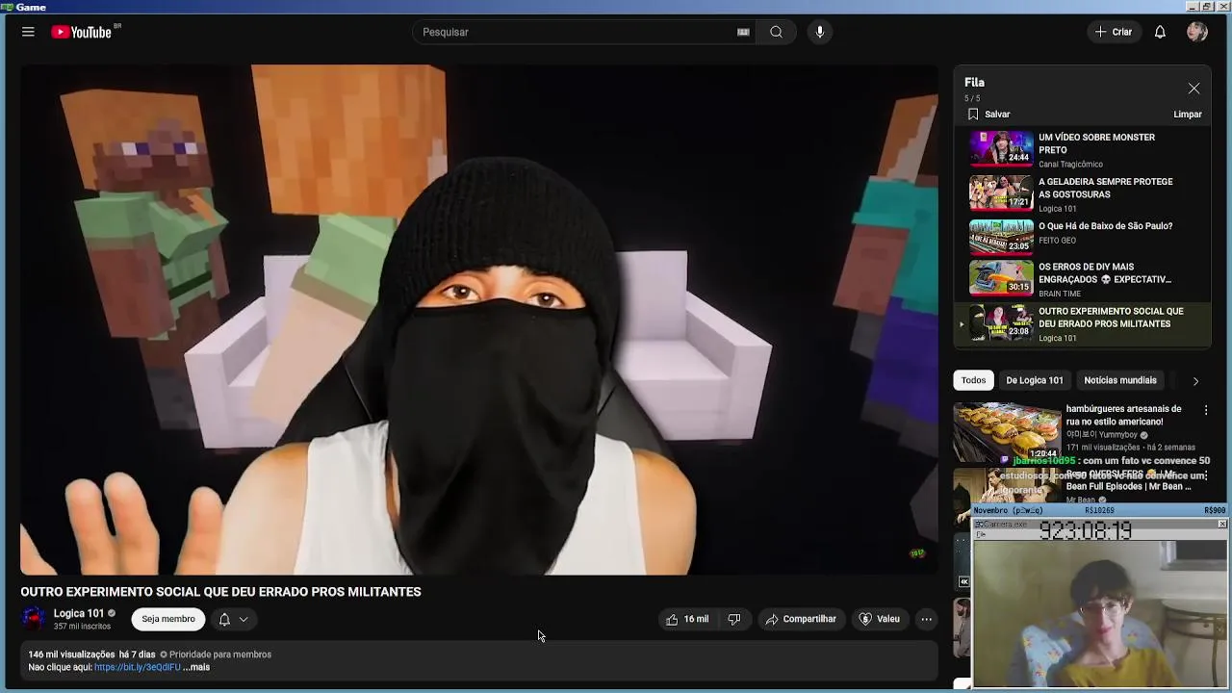Open the notifications bell in header
The height and width of the screenshot is (693, 1232).
[1160, 32]
